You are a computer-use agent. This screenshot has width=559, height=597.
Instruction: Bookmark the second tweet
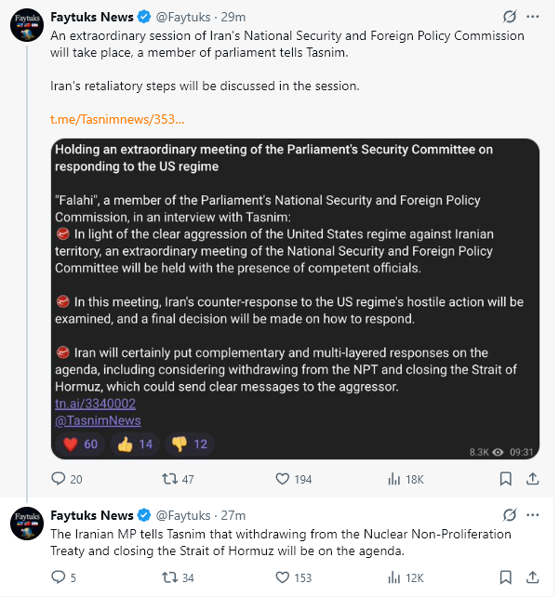tap(505, 577)
